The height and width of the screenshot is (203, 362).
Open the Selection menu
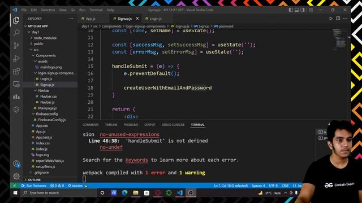tap(48, 10)
